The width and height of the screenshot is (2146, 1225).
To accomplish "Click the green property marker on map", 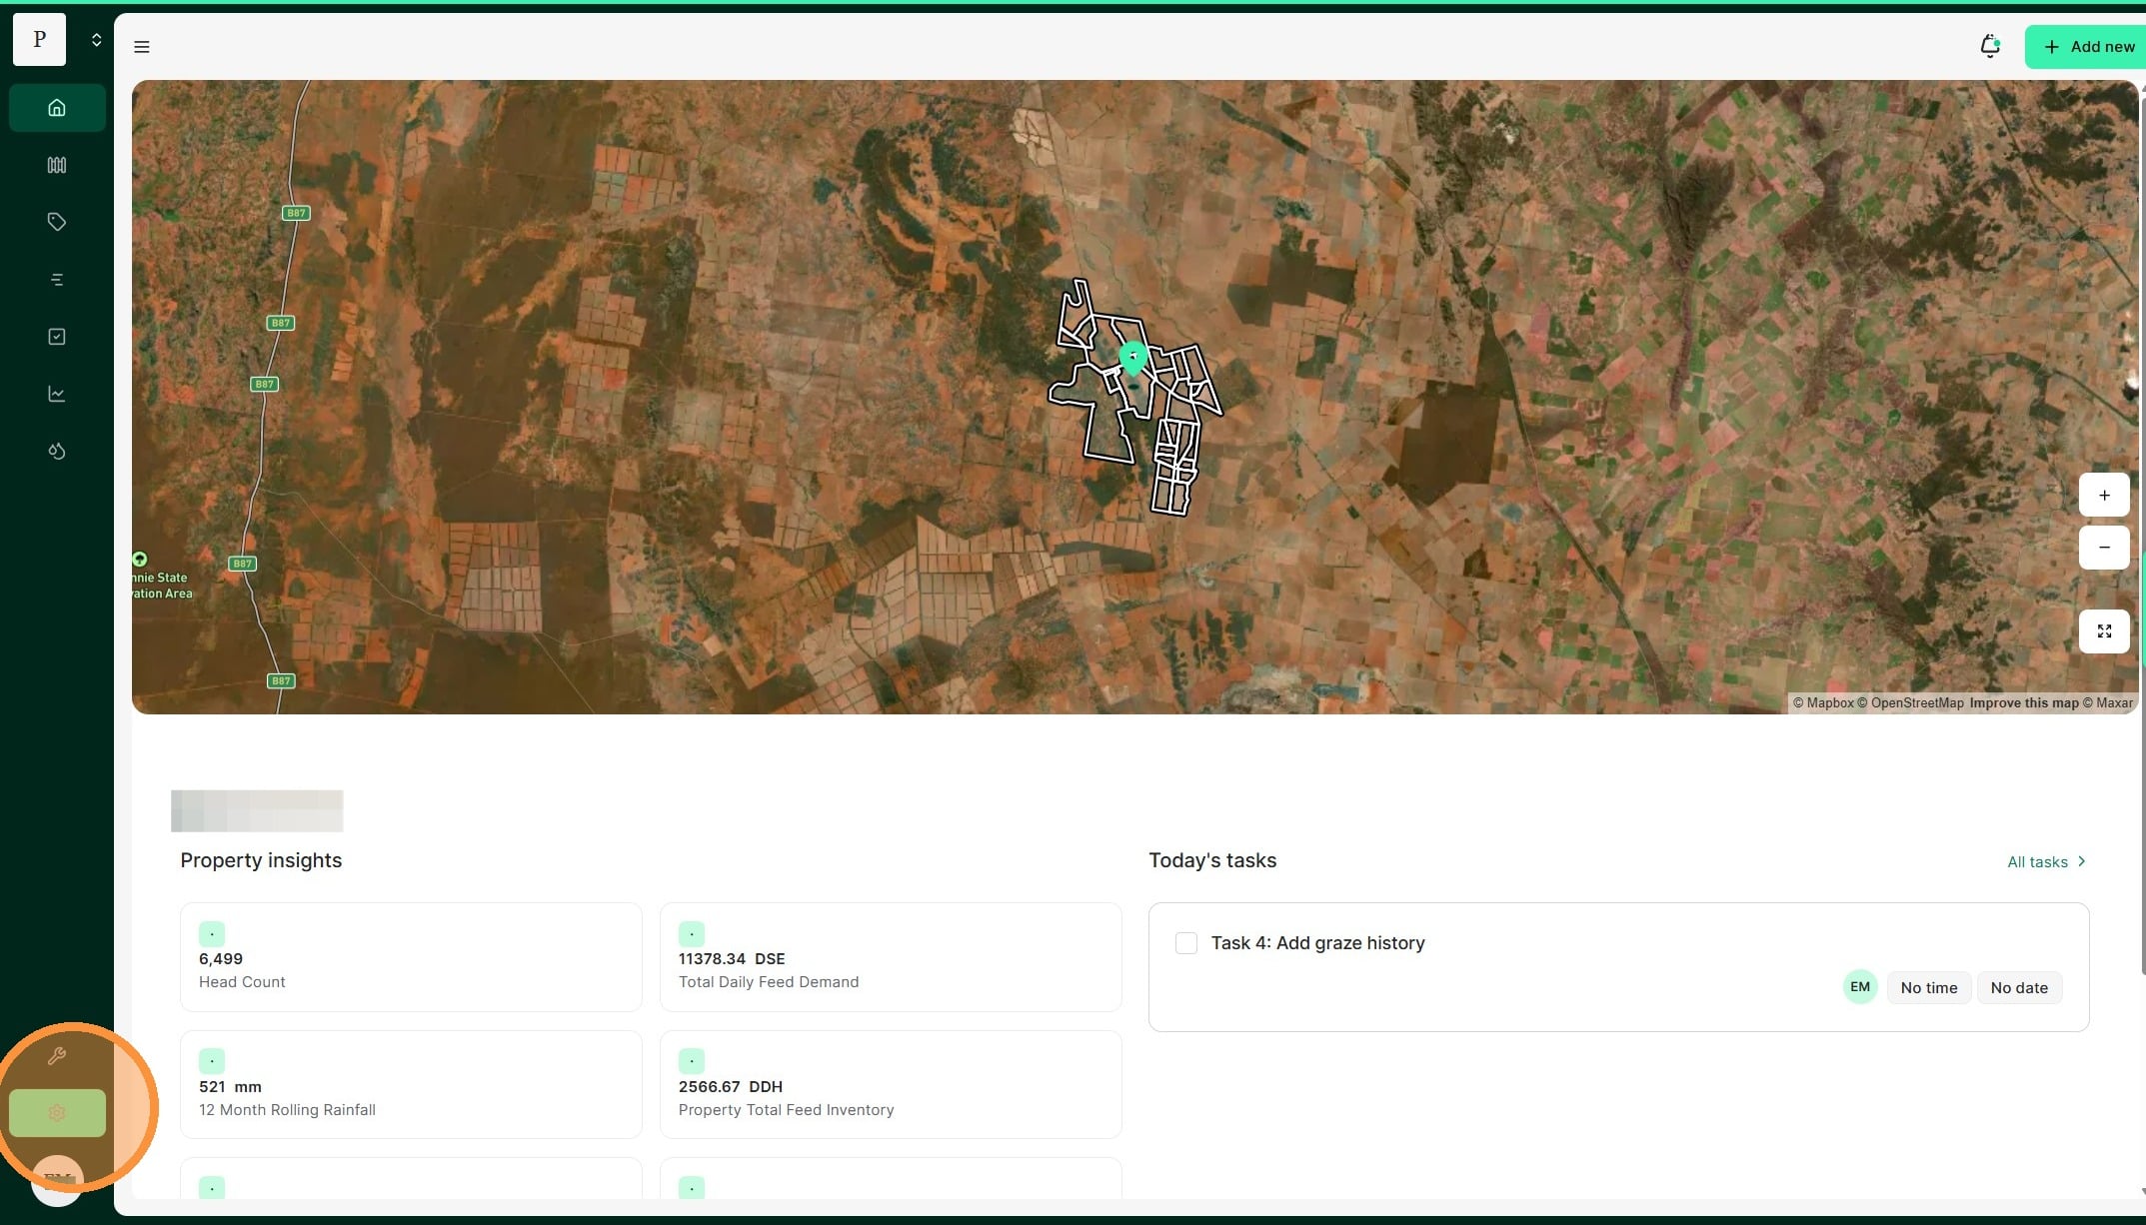I will tap(1132, 357).
